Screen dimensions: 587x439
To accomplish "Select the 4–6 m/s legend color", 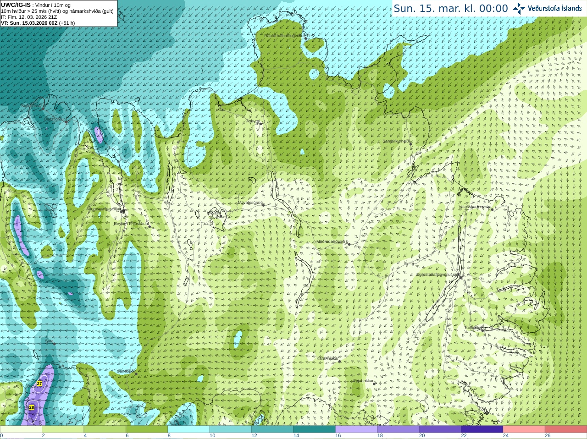I will [105, 429].
